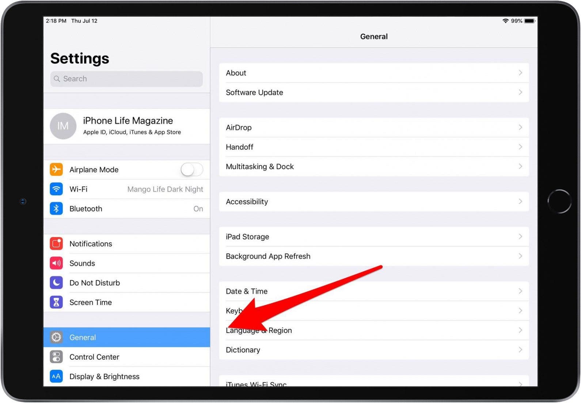The width and height of the screenshot is (581, 403).
Task: Tap the IM profile avatar
Action: (63, 126)
